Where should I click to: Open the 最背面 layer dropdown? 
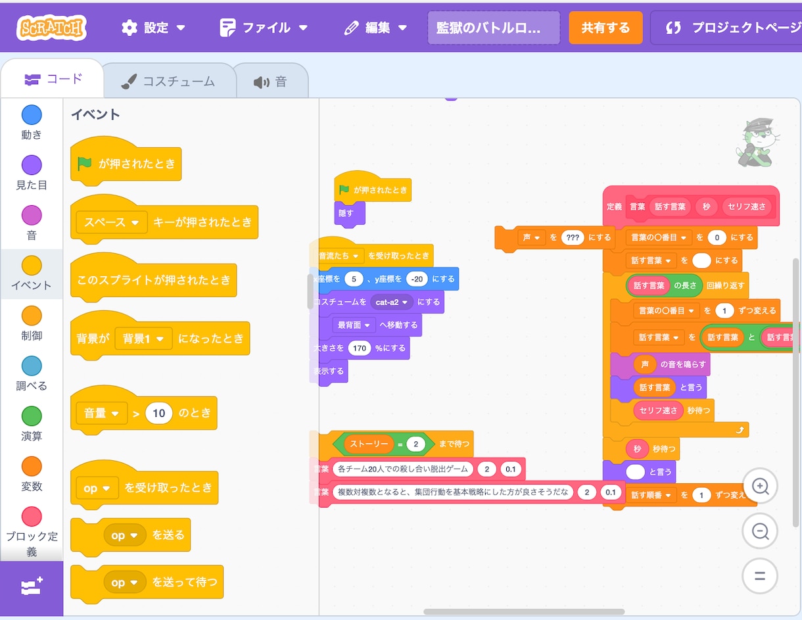pyautogui.click(x=354, y=325)
